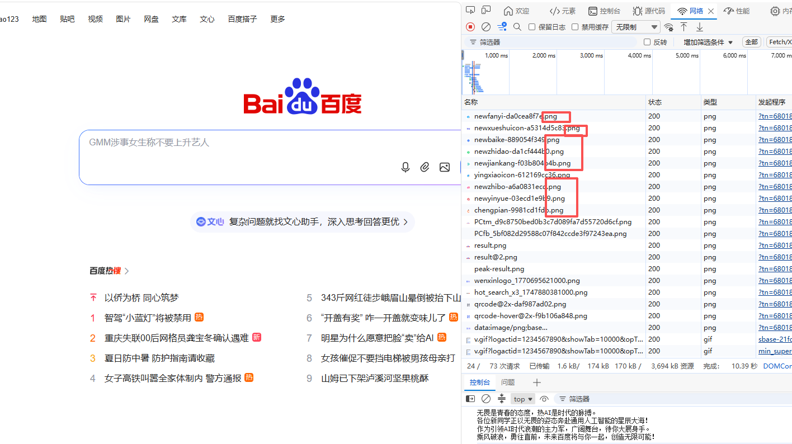Open network conditions settings icon
792x444 pixels.
click(x=668, y=27)
